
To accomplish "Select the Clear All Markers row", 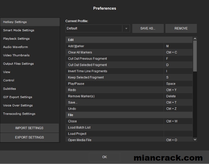I will (129, 52).
